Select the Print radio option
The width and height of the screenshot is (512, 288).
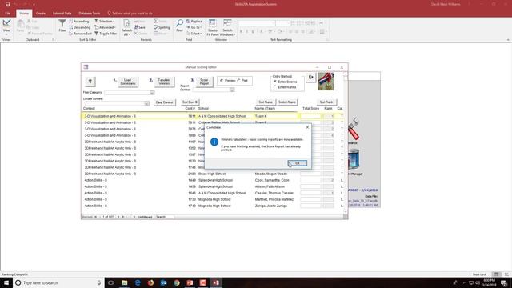[x=242, y=80]
